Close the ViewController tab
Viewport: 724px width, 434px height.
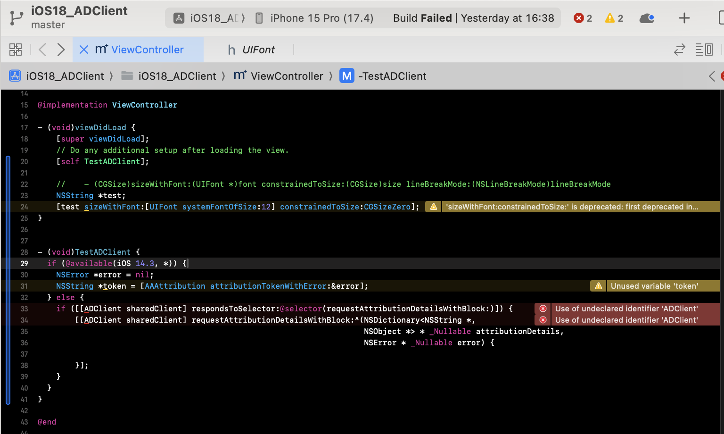coord(84,50)
